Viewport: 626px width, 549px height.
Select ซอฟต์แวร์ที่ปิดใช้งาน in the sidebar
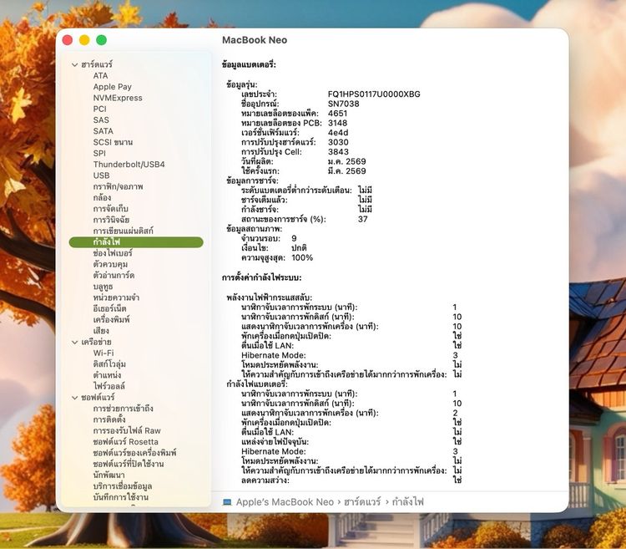[129, 465]
